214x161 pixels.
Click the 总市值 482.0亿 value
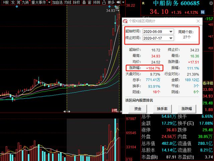click(169, 144)
